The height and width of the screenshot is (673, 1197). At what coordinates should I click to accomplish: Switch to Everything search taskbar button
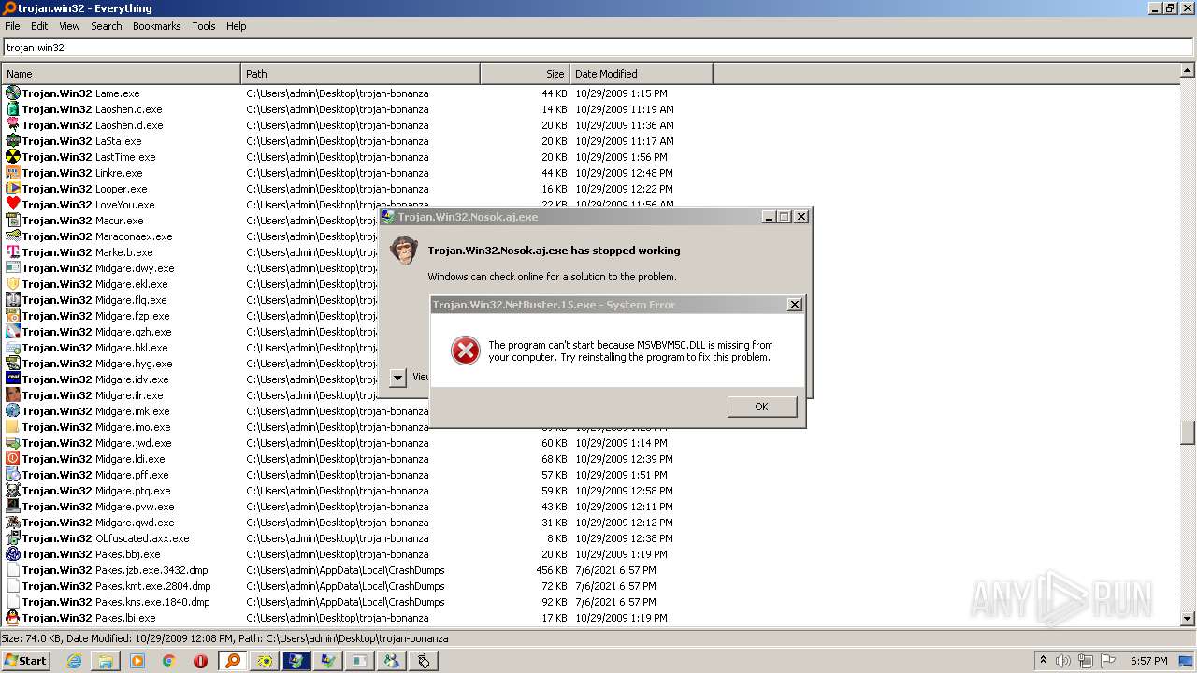coord(233,661)
